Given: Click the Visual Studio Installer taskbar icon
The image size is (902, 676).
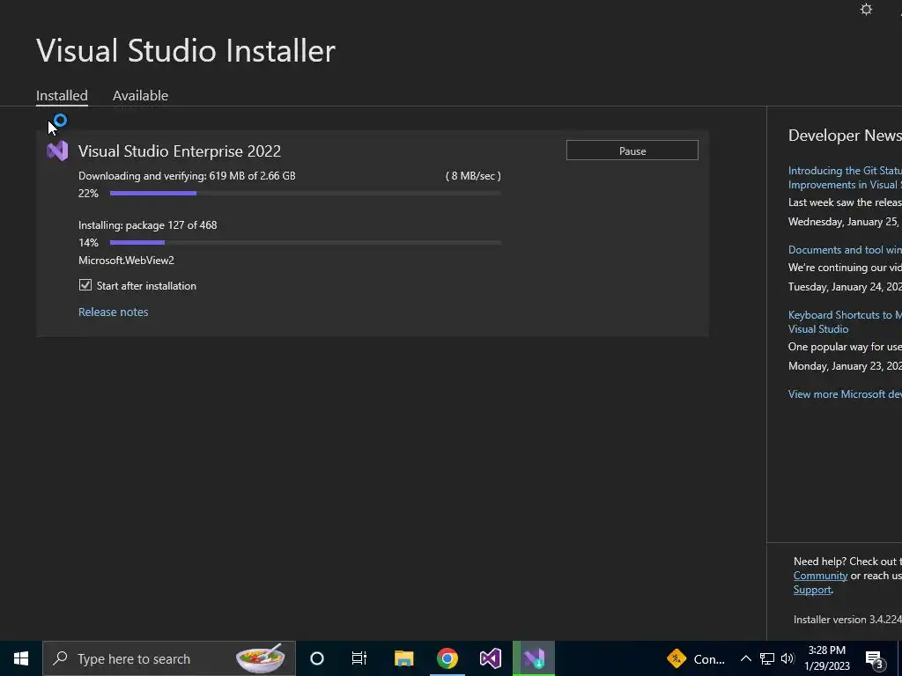Looking at the screenshot, I should tap(534, 658).
